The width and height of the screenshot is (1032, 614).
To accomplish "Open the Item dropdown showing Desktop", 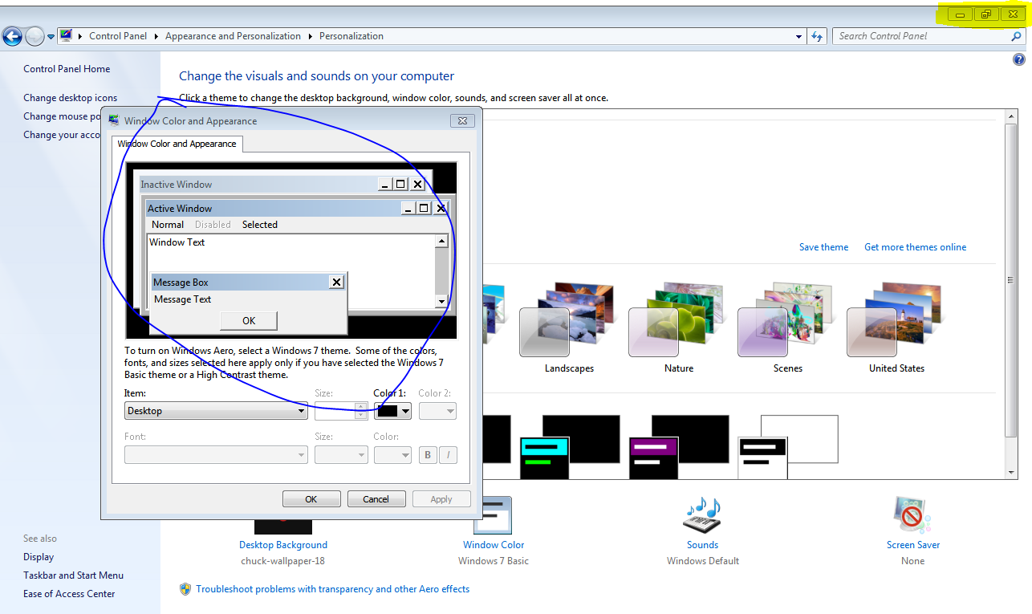I will tap(216, 411).
